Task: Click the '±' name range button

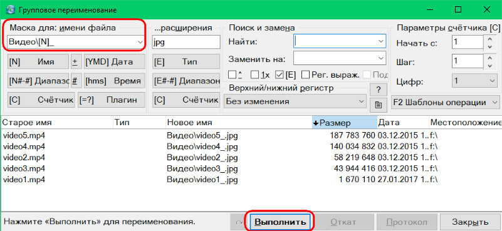Action: click(x=75, y=62)
